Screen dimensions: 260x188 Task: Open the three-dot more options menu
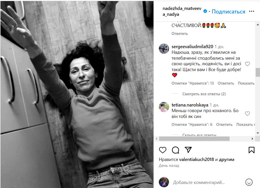point(251,11)
